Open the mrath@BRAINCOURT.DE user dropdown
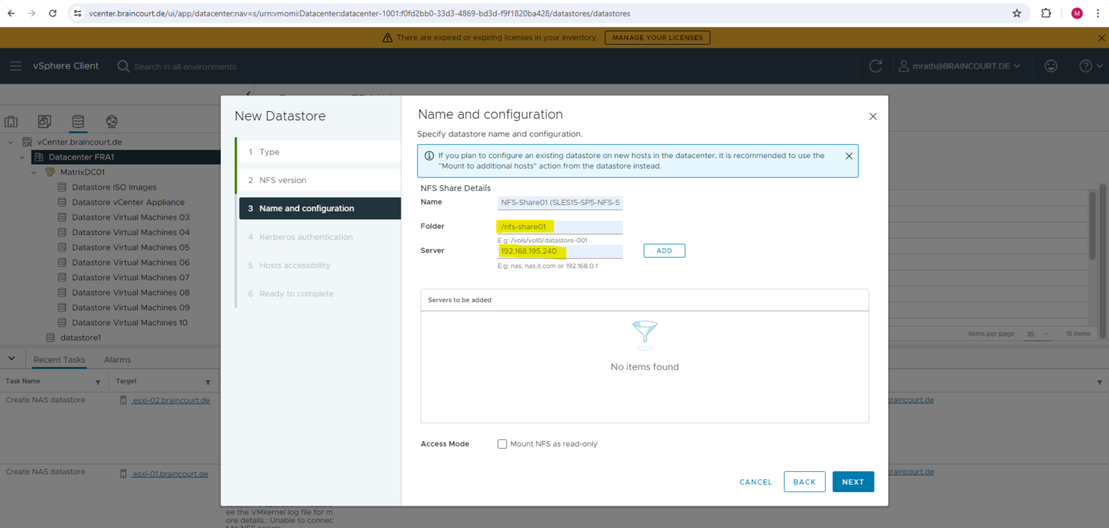 pos(960,66)
